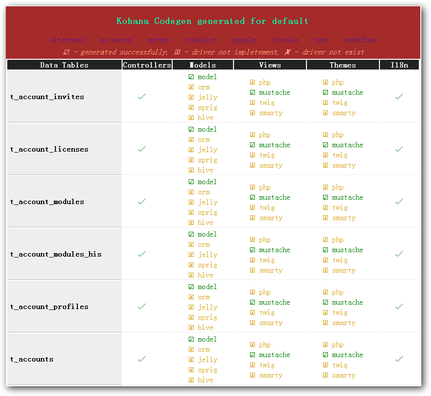Viewport: 431px width, 396px height.
Task: Click the Kohana Codegen generated for default title
Action: pos(212,21)
